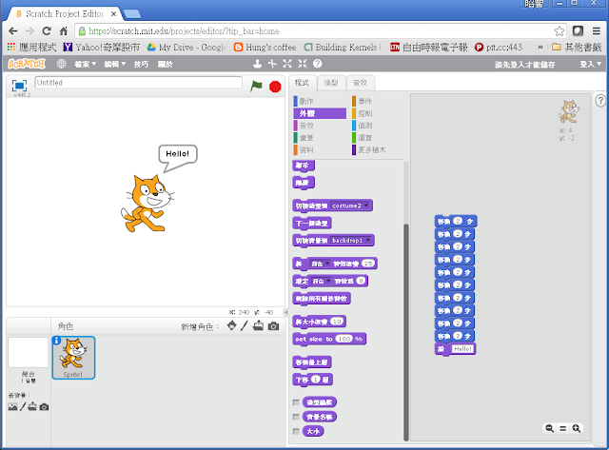Select the Motion block category
The image size is (609, 450).
point(320,101)
